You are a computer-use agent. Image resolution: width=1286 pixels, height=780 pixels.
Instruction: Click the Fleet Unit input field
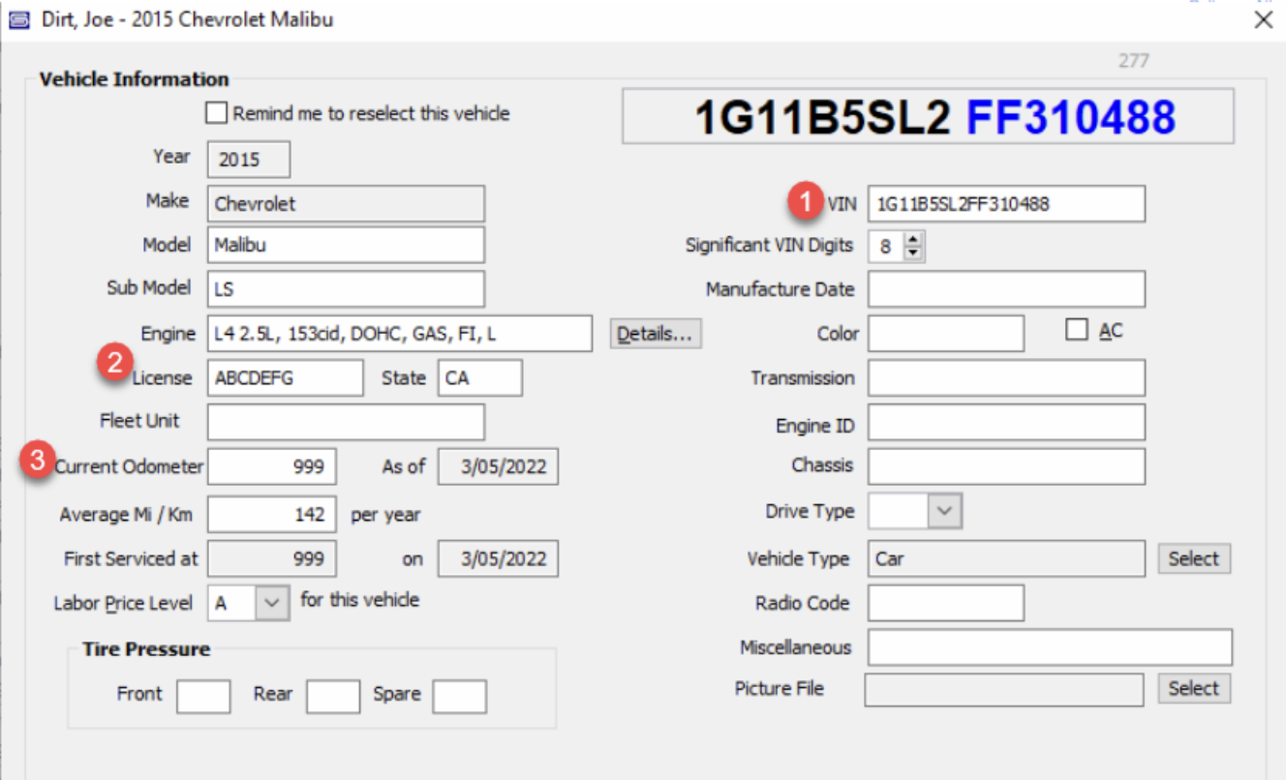(x=346, y=422)
